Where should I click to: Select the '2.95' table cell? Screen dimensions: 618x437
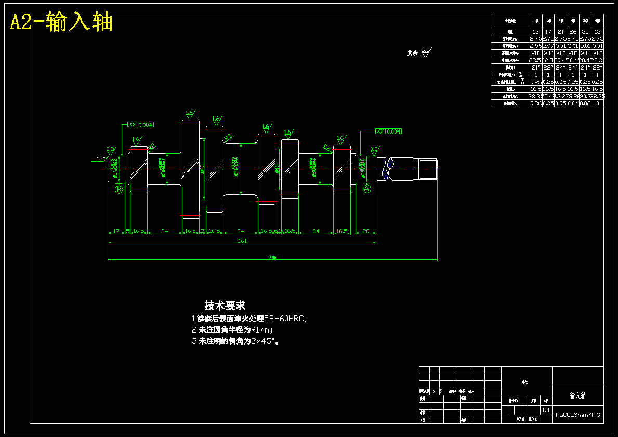[536, 46]
